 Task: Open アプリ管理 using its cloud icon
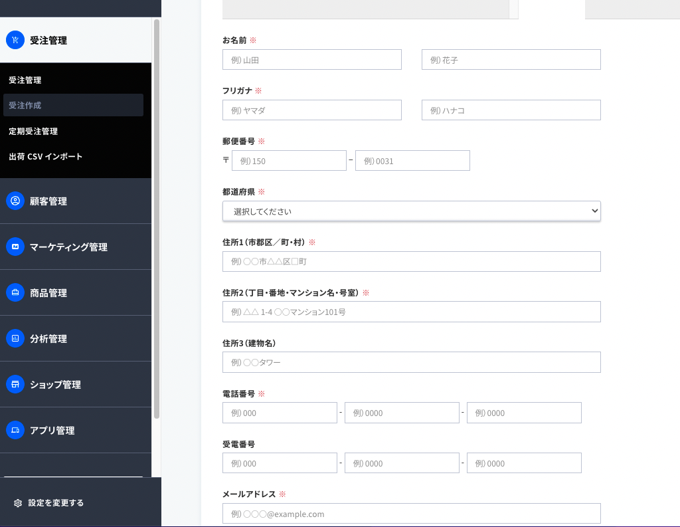coord(15,430)
